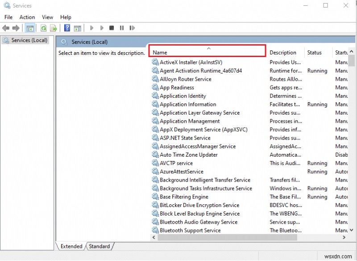The image size is (357, 261).
Task: Click the Show/Hide Console Tree icon
Action: click(30, 28)
